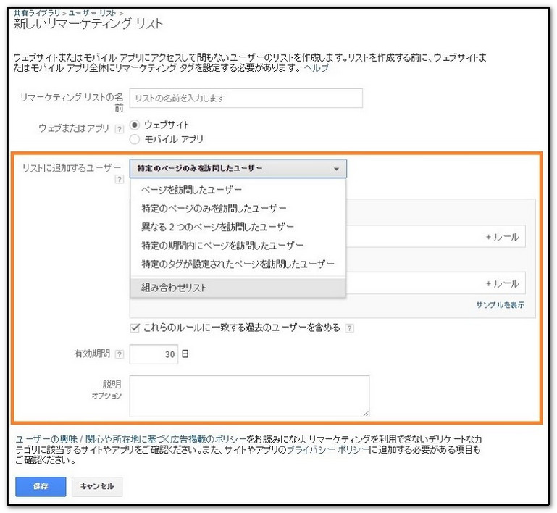This screenshot has width=557, height=513.
Task: Choose 特定のページのみを訪問したユーザー menu option
Action: 238,208
